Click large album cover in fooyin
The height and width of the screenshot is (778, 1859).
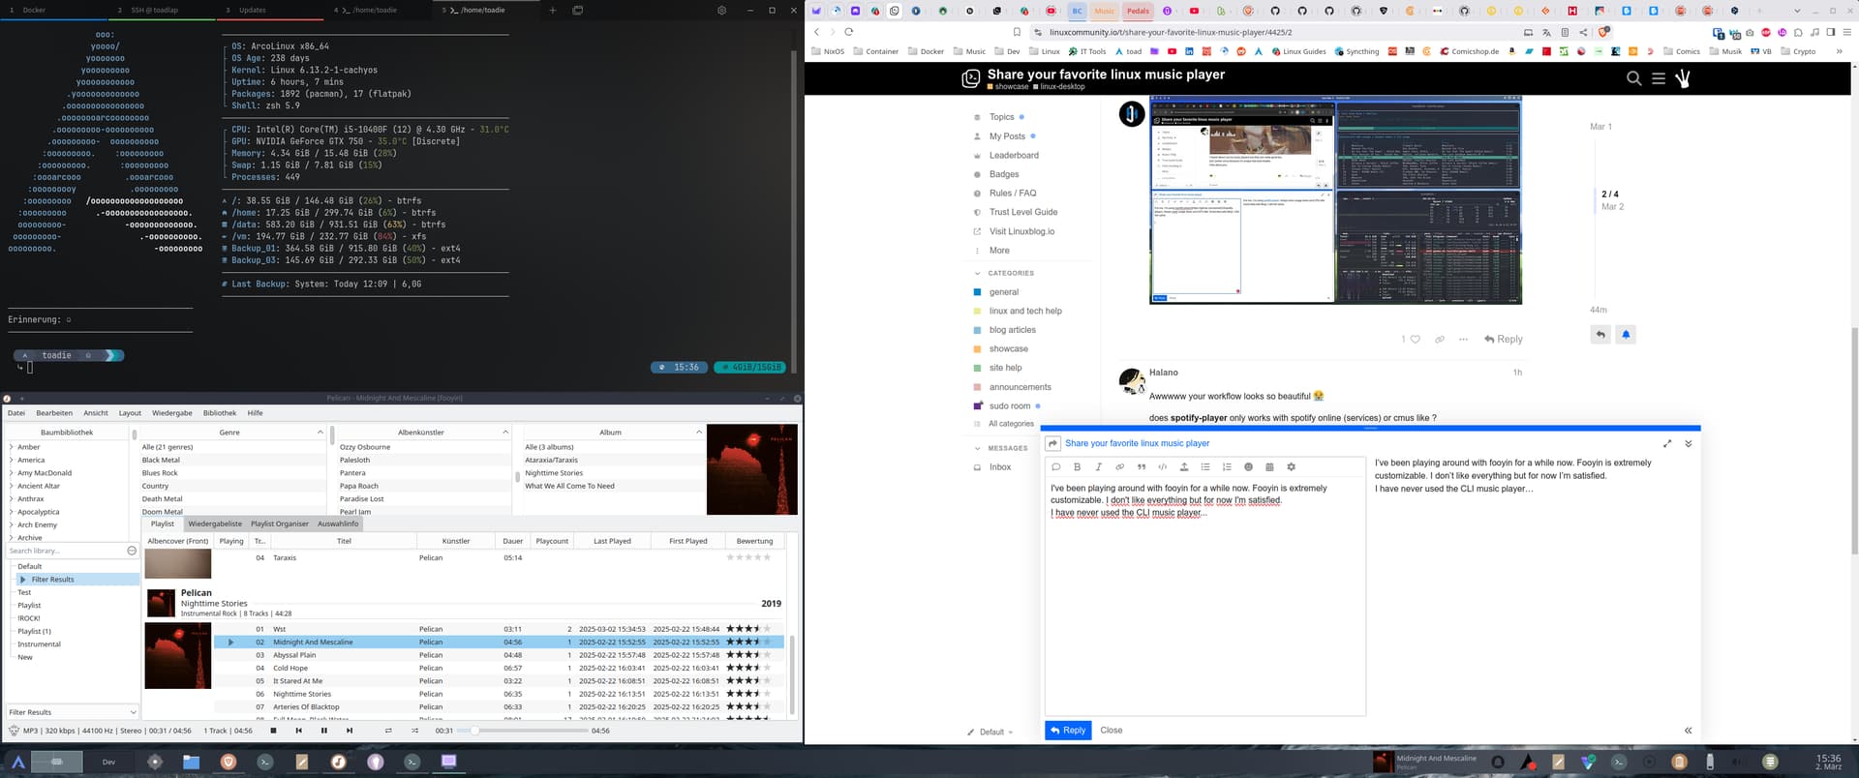(752, 469)
